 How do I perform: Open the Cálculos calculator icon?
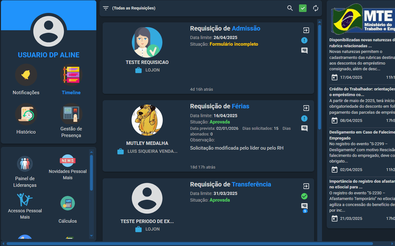68,203
